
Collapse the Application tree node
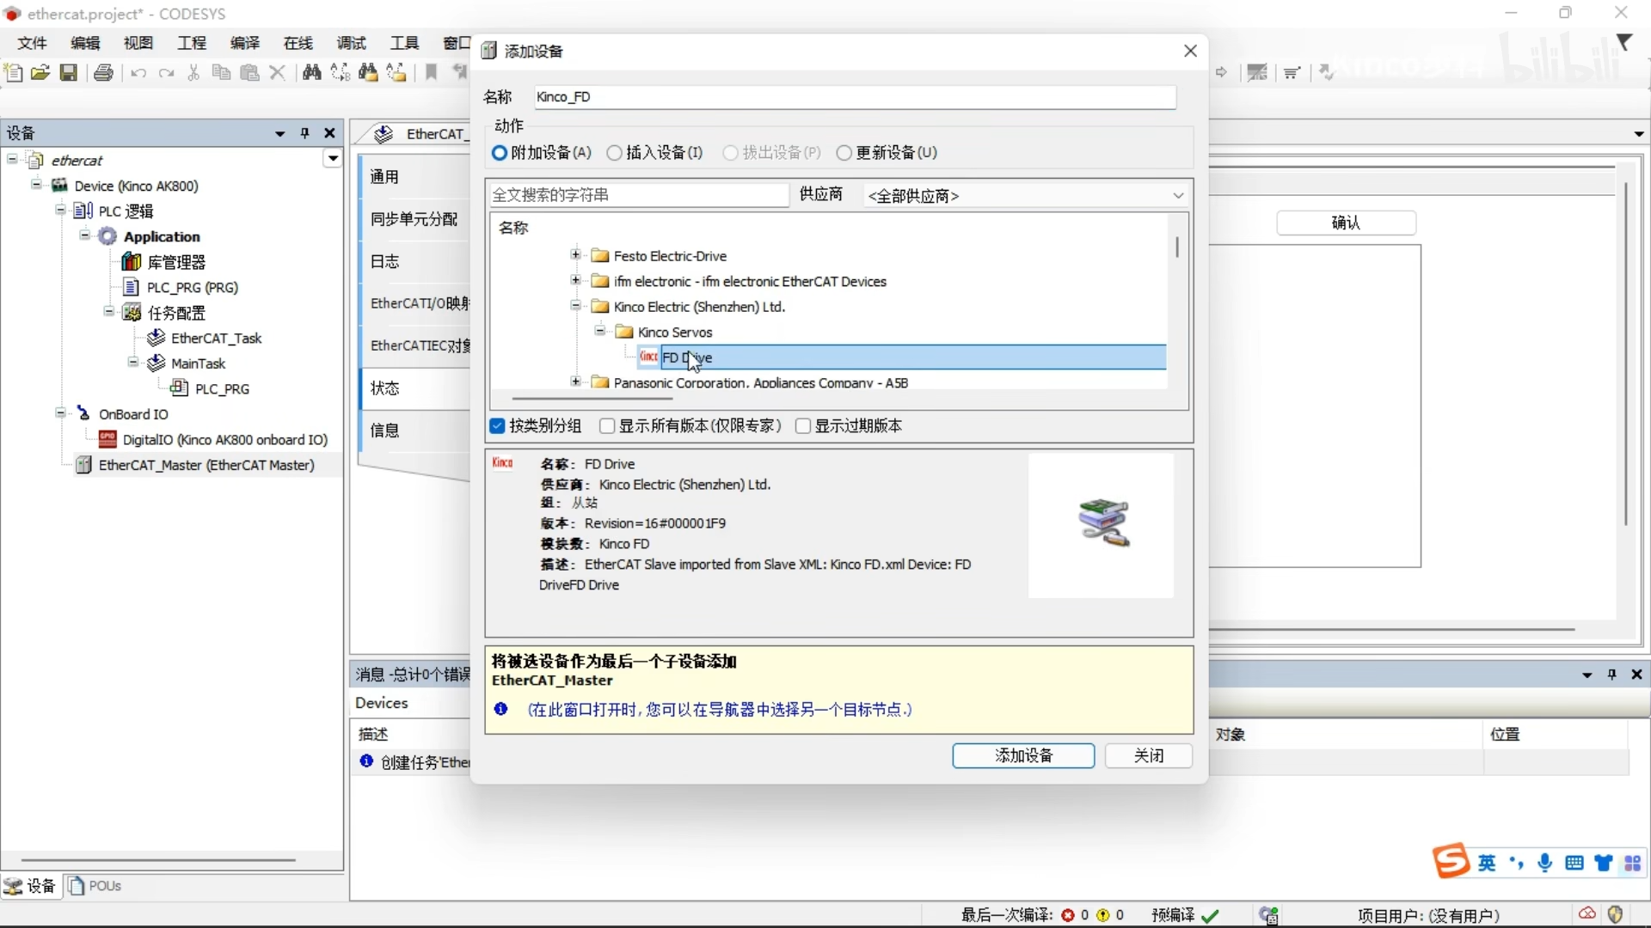click(x=84, y=235)
